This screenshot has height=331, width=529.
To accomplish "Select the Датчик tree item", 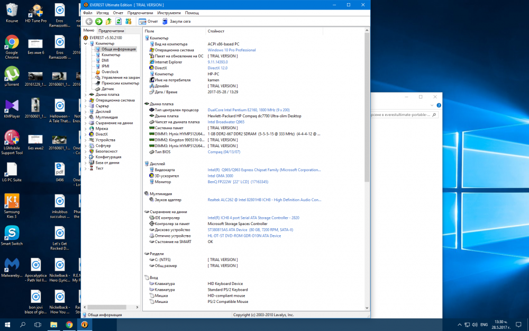I will click(107, 89).
